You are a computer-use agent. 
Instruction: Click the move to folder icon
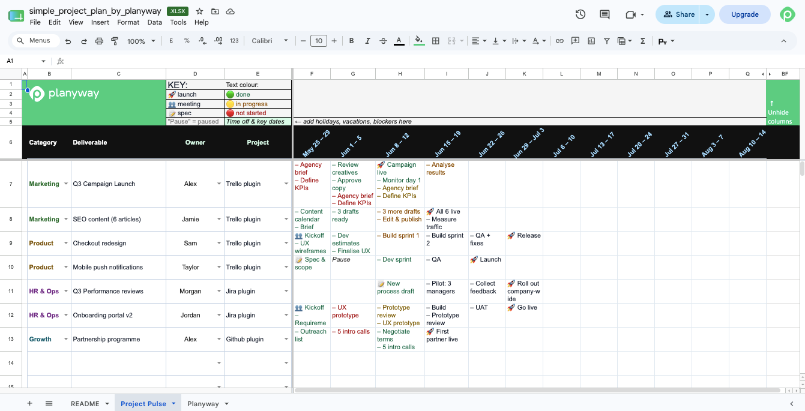point(215,11)
